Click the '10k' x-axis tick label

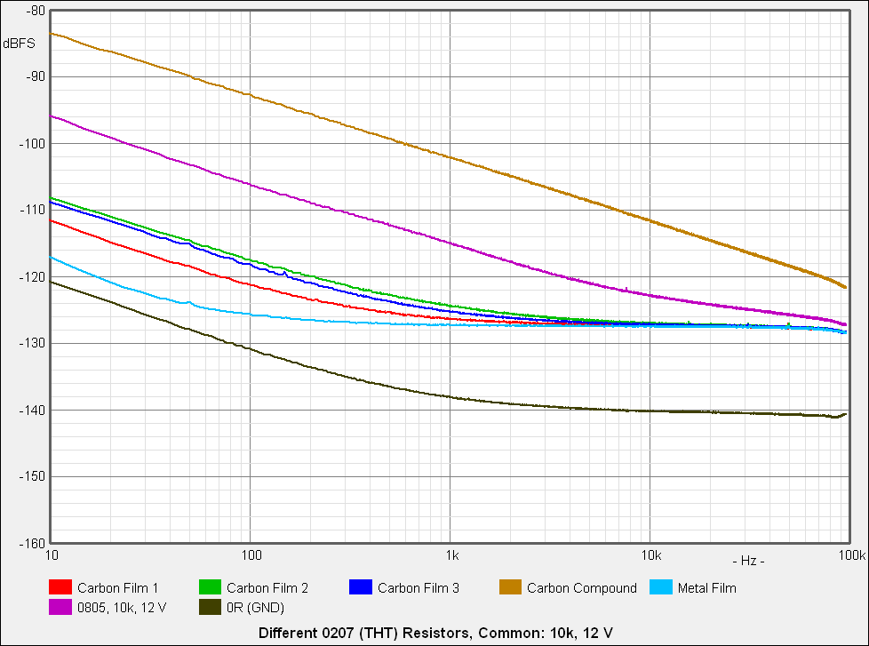point(651,555)
